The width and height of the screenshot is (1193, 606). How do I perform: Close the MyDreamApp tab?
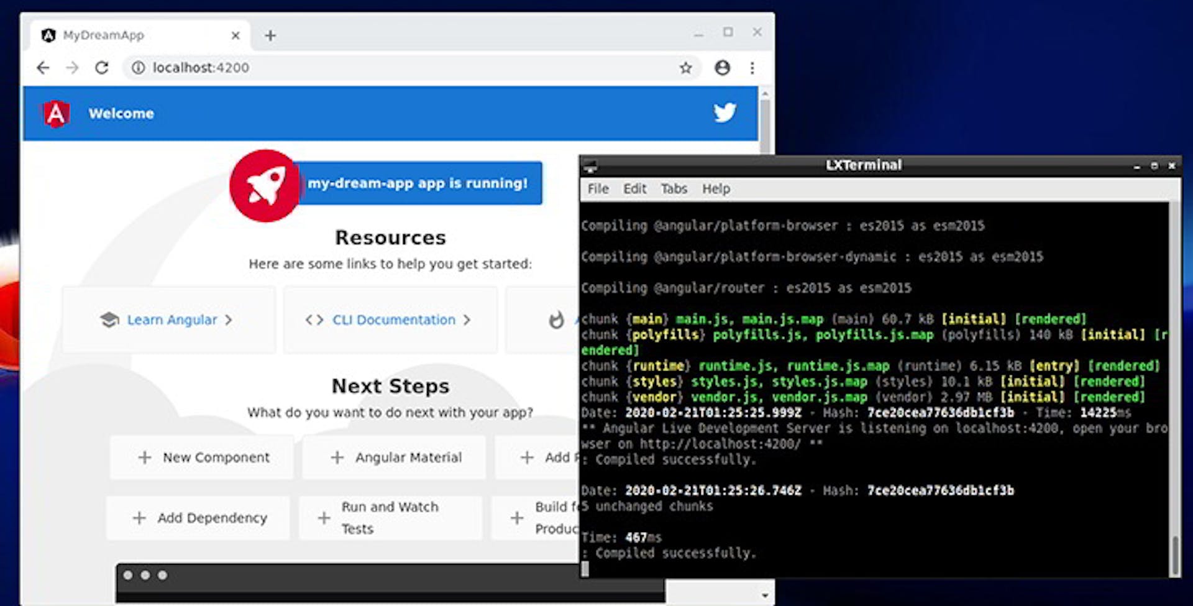(235, 35)
